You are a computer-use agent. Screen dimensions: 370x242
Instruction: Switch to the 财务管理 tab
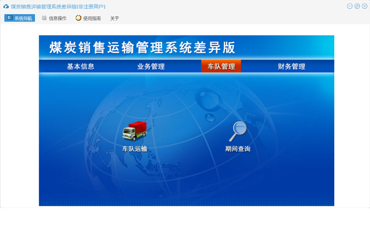(x=291, y=66)
